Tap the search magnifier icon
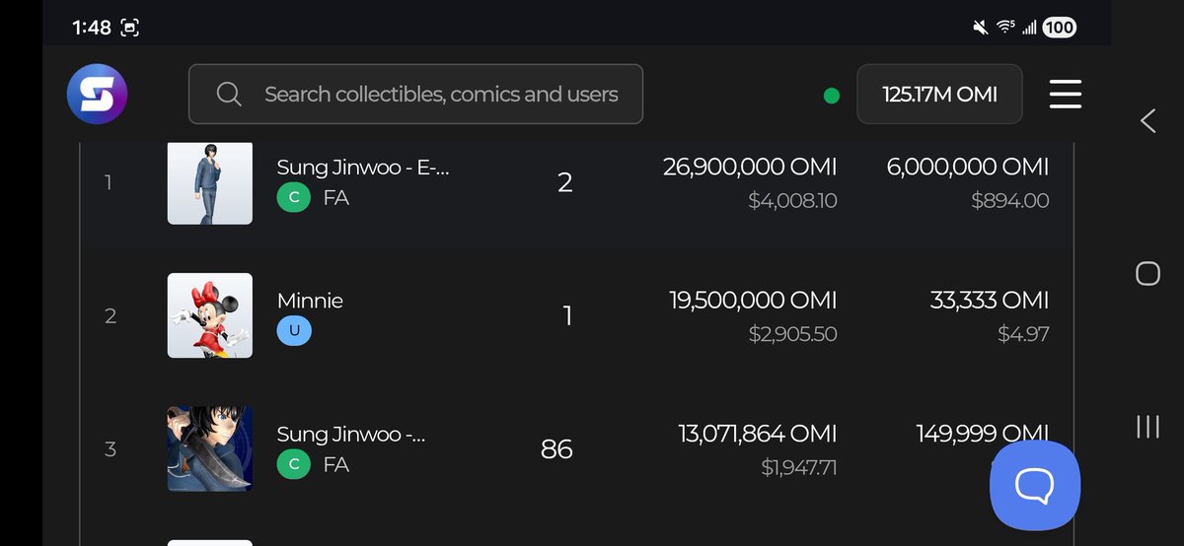The image size is (1184, 546). click(x=229, y=95)
